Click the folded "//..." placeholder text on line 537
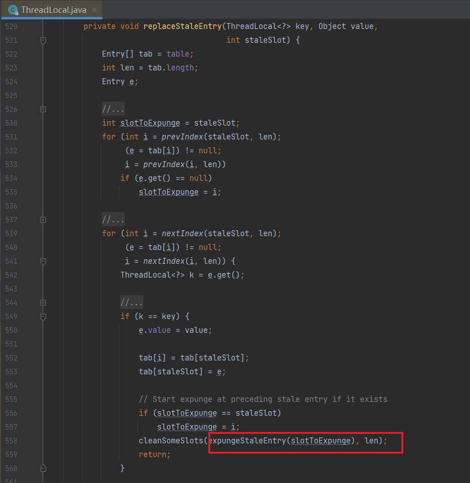470x483 pixels. coord(113,220)
